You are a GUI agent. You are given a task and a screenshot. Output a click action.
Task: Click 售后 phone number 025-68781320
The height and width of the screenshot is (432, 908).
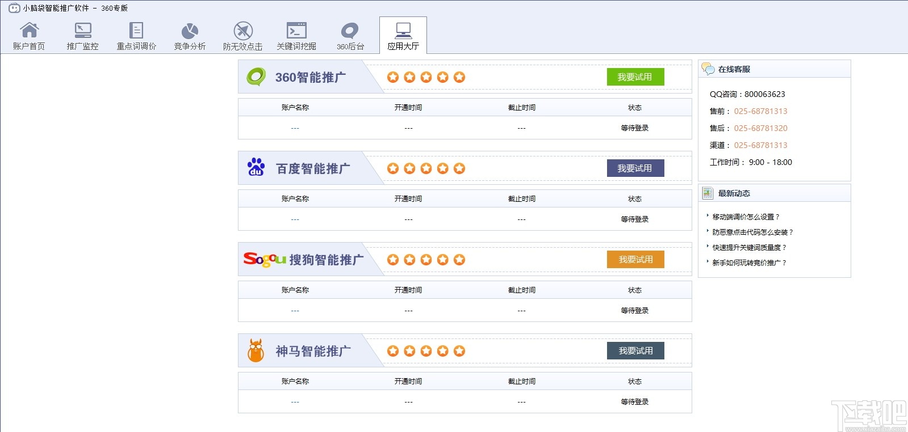(x=761, y=128)
